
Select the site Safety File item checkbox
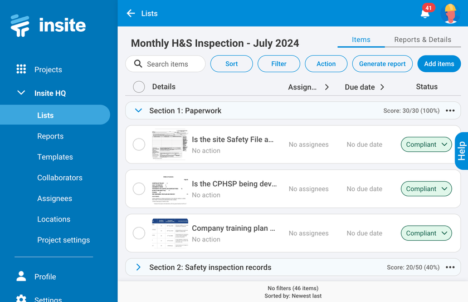tap(139, 145)
